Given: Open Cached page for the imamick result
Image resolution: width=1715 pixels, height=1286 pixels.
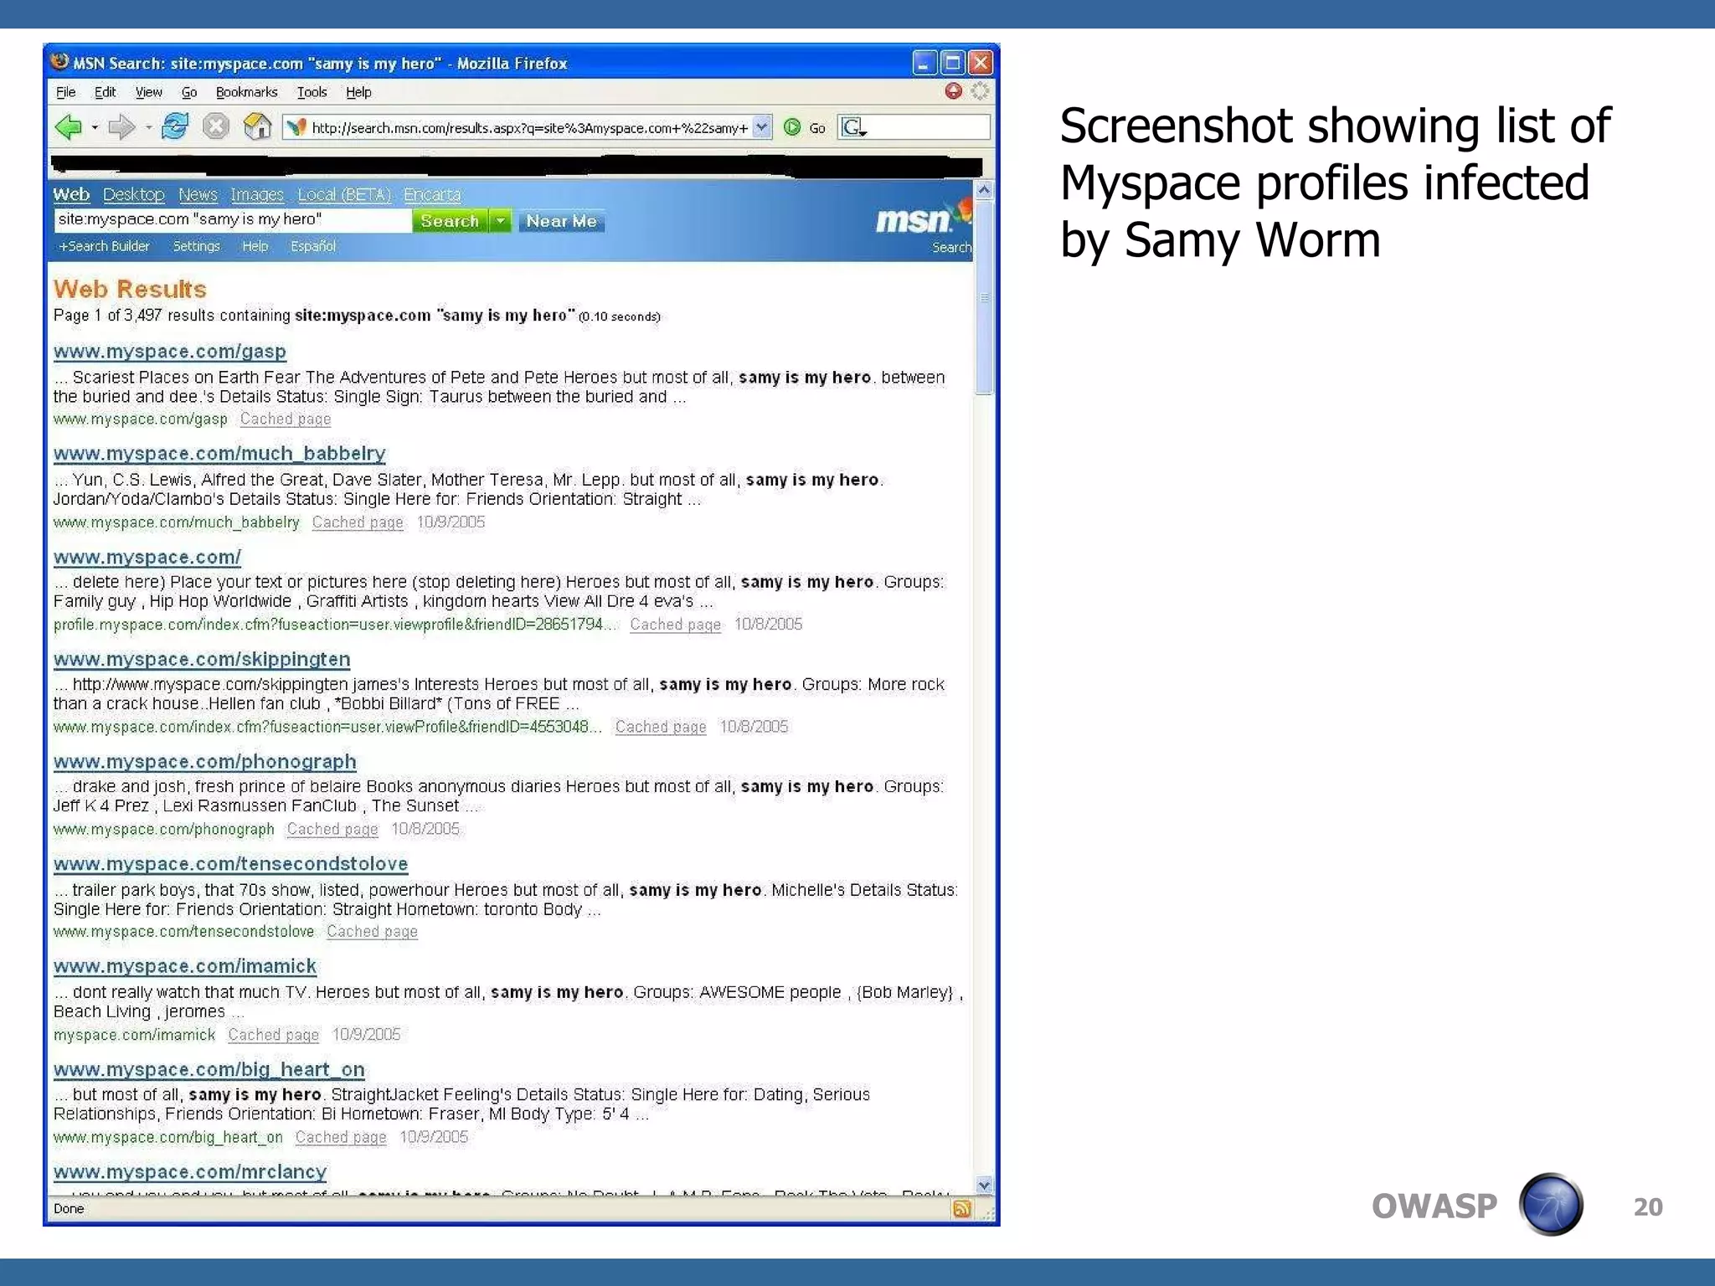Looking at the screenshot, I should pyautogui.click(x=273, y=1034).
